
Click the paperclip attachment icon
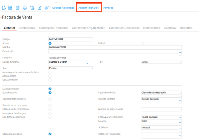47,7
